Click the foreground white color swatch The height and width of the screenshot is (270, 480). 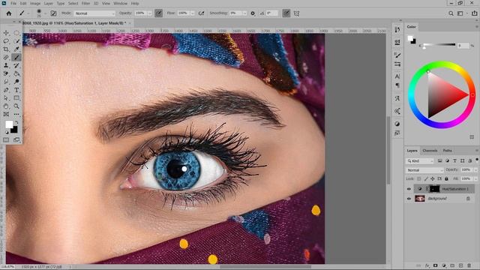tap(9, 124)
